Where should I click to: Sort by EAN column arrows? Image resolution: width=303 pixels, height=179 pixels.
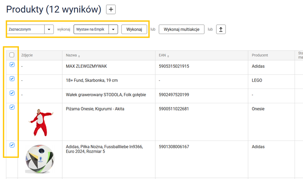169,56
